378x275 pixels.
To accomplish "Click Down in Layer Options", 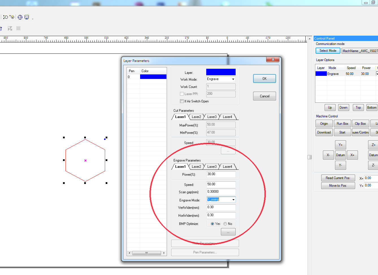I will point(344,108).
